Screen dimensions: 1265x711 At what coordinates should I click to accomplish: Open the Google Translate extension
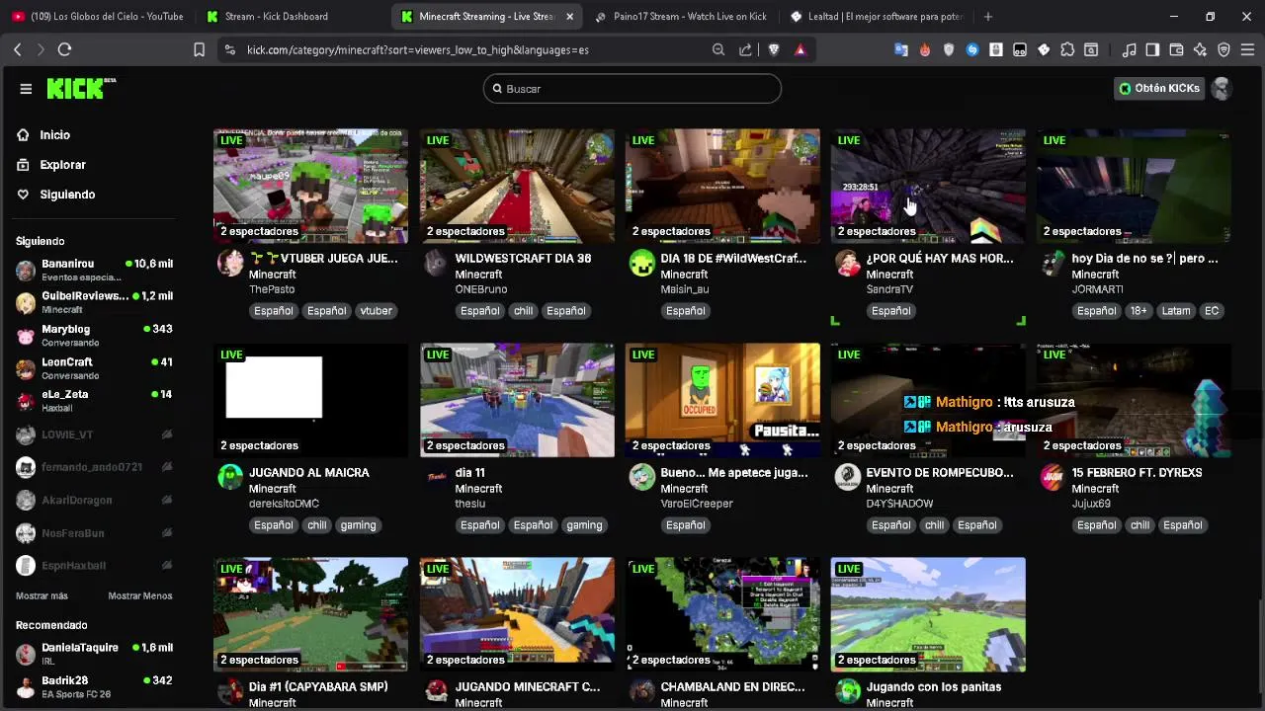click(x=901, y=49)
